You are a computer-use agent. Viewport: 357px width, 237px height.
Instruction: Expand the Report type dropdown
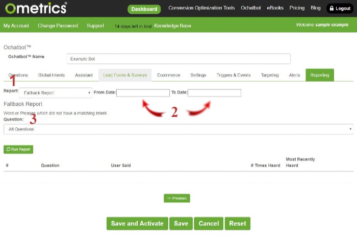pyautogui.click(x=56, y=93)
